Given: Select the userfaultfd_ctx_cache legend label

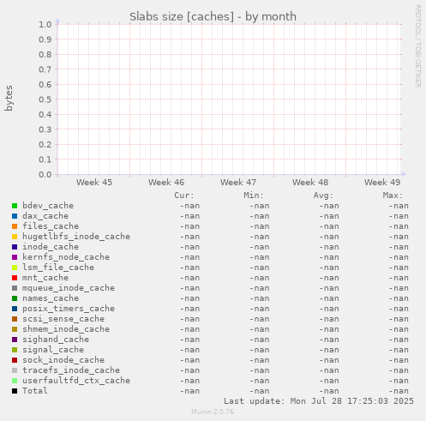Looking at the screenshot, I should point(76,381).
